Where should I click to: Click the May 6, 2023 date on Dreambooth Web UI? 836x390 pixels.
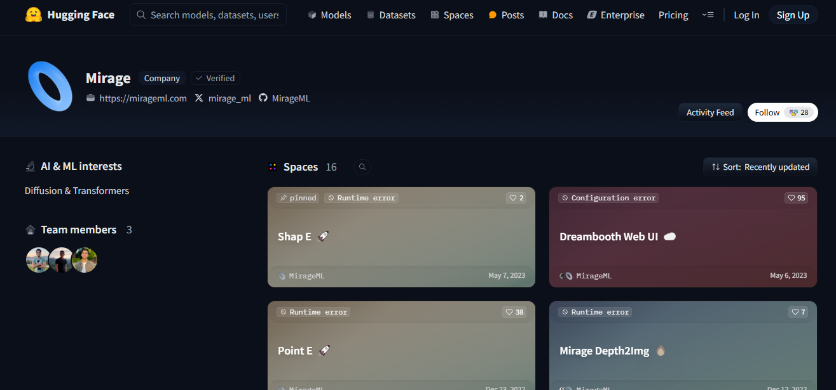click(788, 276)
